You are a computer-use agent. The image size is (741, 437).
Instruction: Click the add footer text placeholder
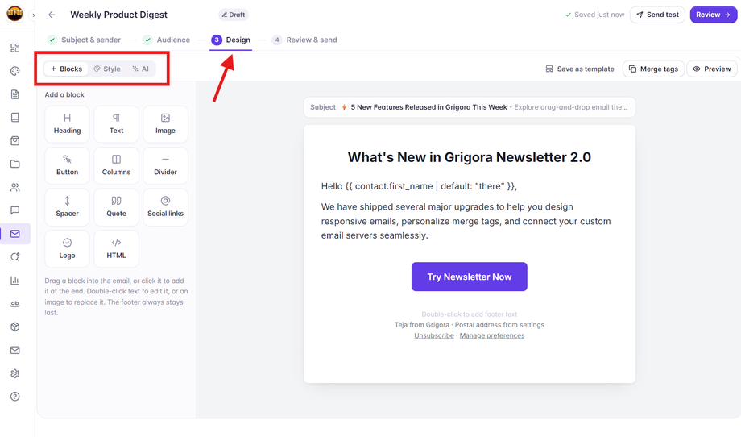(x=470, y=314)
